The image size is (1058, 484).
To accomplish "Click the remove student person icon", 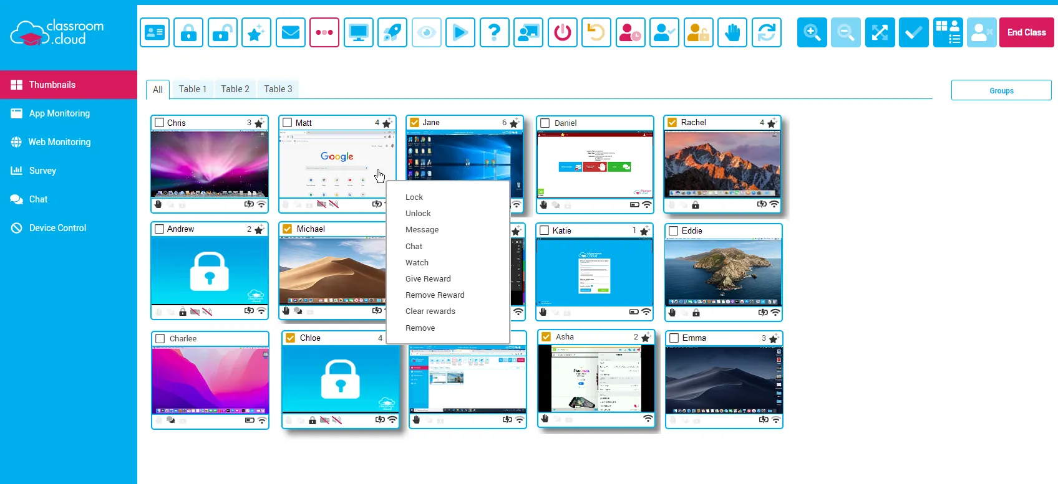I will [x=982, y=32].
